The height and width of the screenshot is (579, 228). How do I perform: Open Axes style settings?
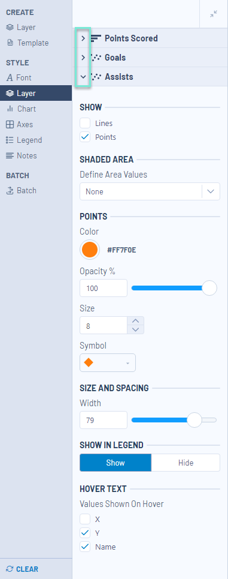point(20,124)
